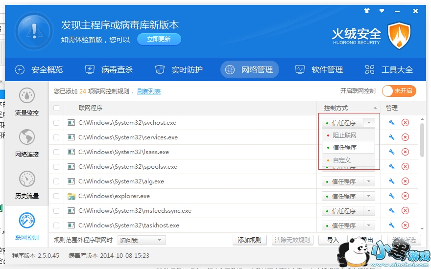This screenshot has height=269, width=431.
Task: Open the 询问我 dropdown at bottom
Action: point(160,240)
